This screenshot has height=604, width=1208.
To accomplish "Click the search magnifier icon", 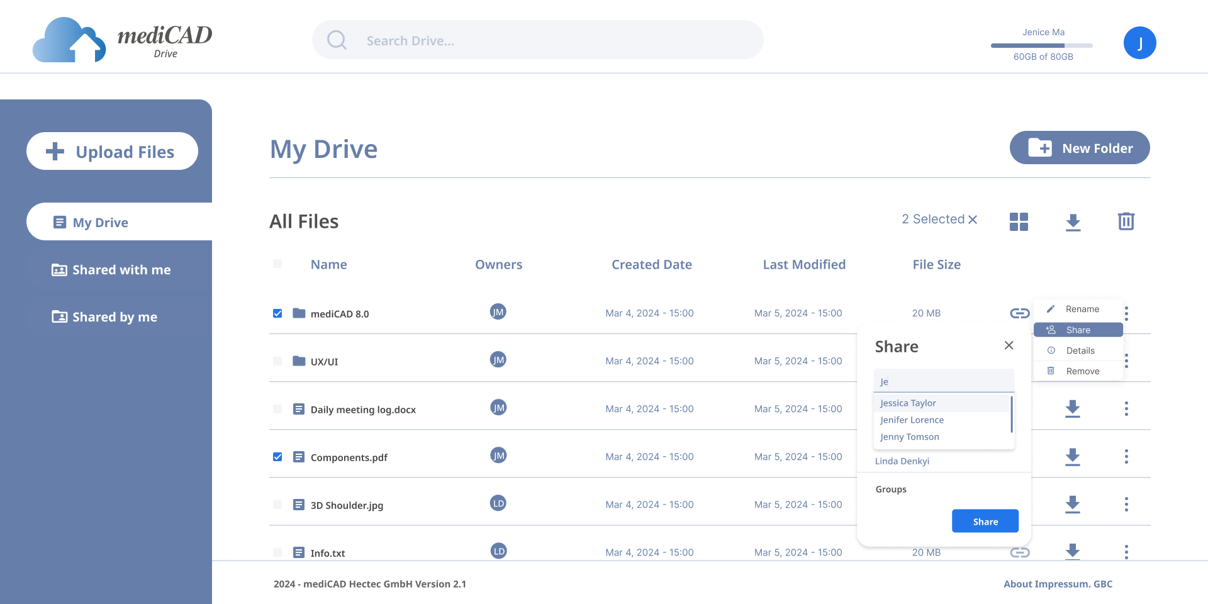I will (x=337, y=40).
